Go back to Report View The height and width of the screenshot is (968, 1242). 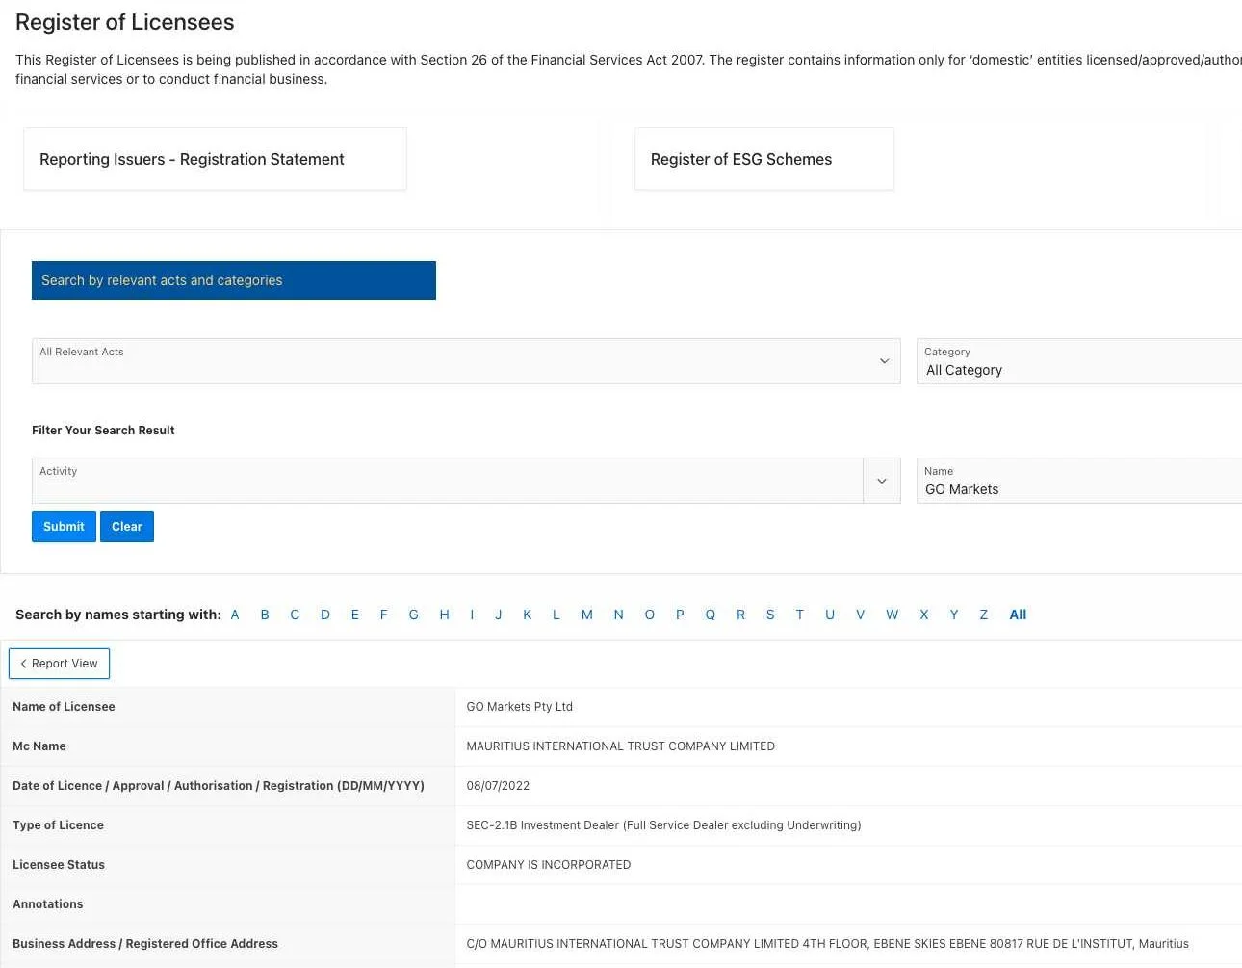pos(60,664)
